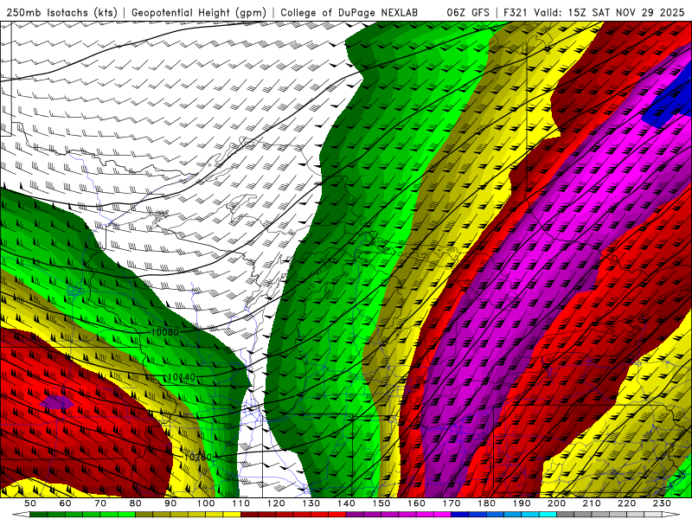The width and height of the screenshot is (692, 519).
Task: Click the "250mb Isotachs (kts)" title text
Action: [x=62, y=12]
